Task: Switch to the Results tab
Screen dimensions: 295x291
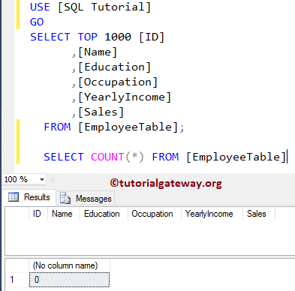Action: pyautogui.click(x=29, y=197)
